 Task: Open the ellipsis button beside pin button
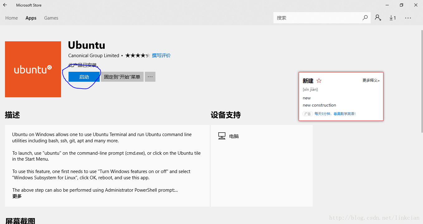click(150, 77)
